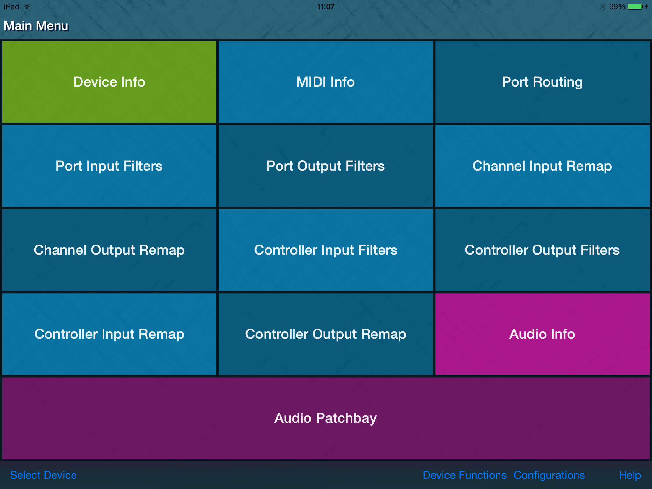652x489 pixels.
Task: Tap the Audio Info tile
Action: (x=542, y=334)
